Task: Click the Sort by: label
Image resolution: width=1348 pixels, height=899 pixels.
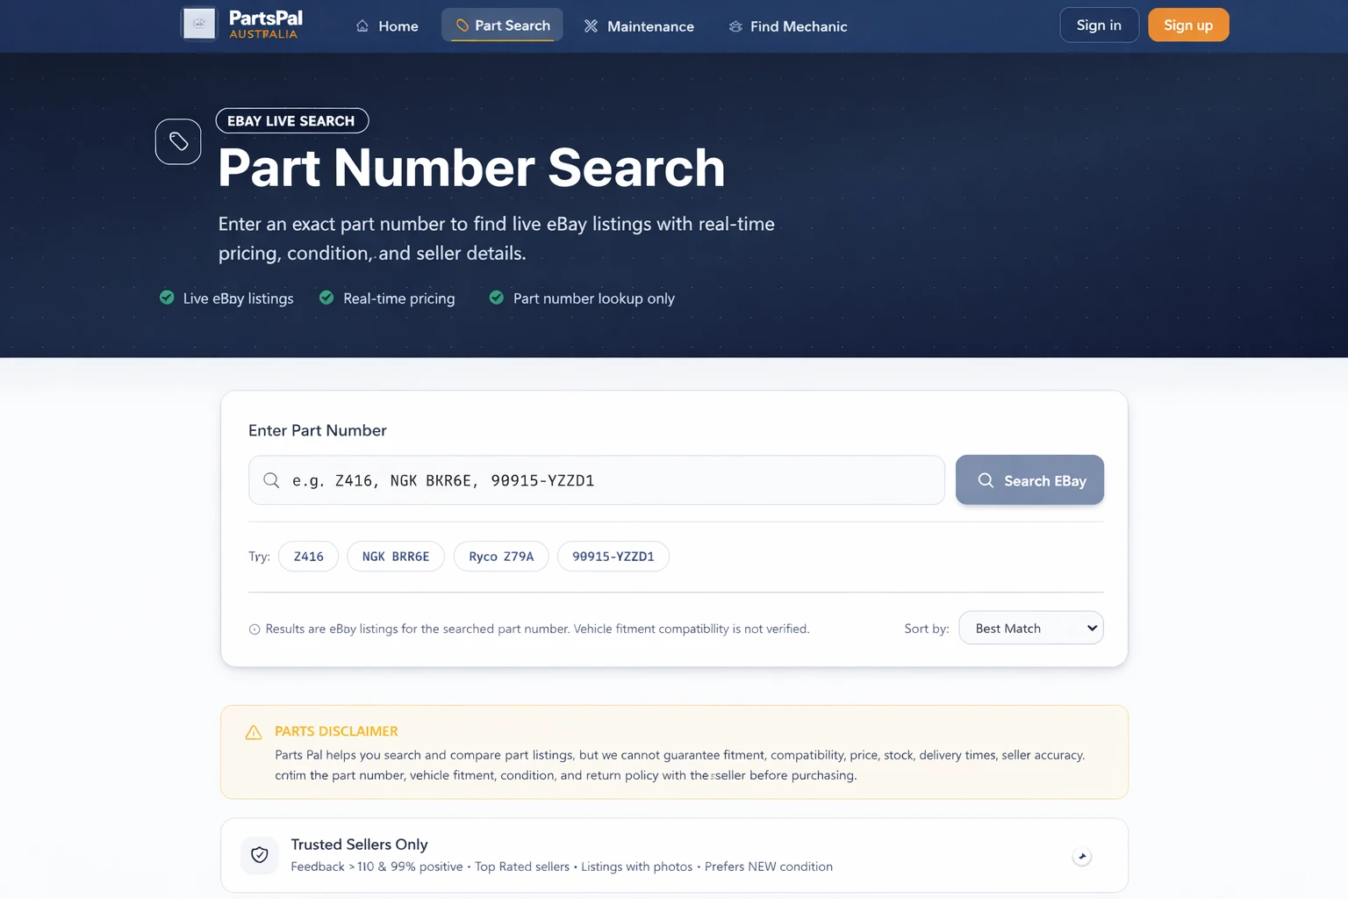Action: coord(927,629)
